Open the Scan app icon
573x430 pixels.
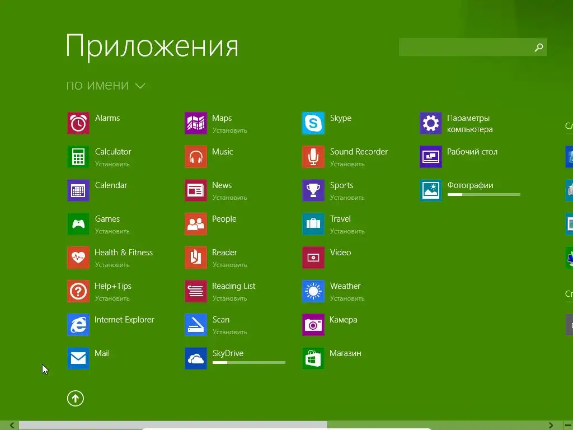point(196,325)
